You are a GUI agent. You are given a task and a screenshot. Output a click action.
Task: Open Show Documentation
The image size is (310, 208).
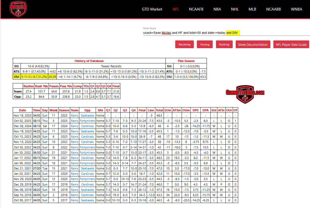tap(253, 44)
